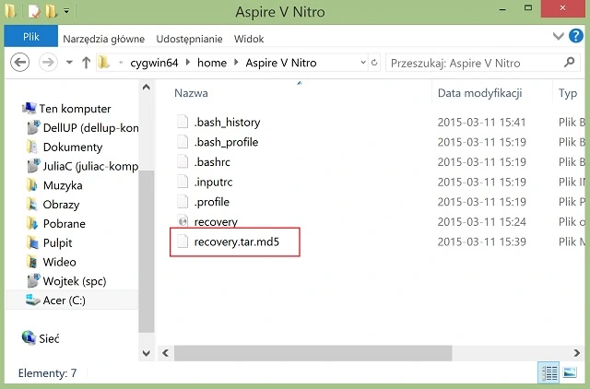Switch to details view in status bar

coord(549,372)
